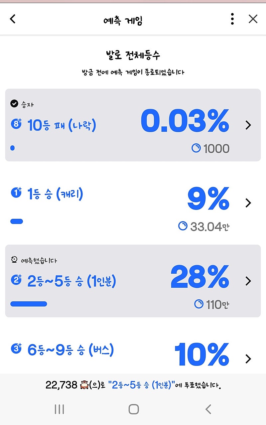
Task: Click the 22,738 points vote summary
Action: point(133,385)
